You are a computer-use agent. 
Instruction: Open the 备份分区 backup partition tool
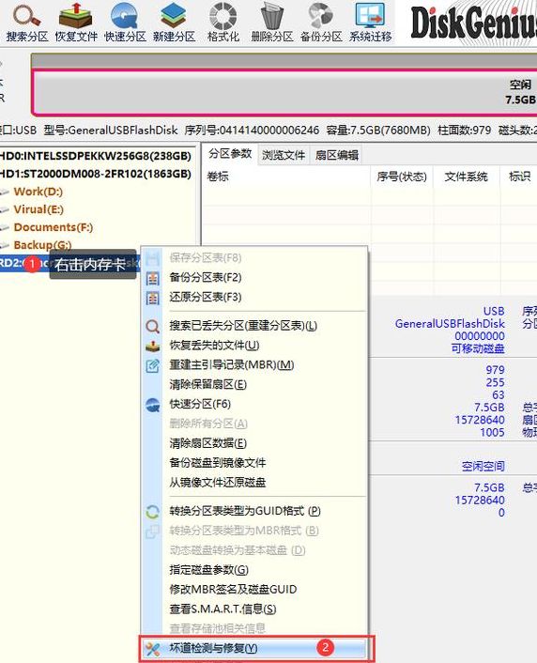[x=321, y=23]
